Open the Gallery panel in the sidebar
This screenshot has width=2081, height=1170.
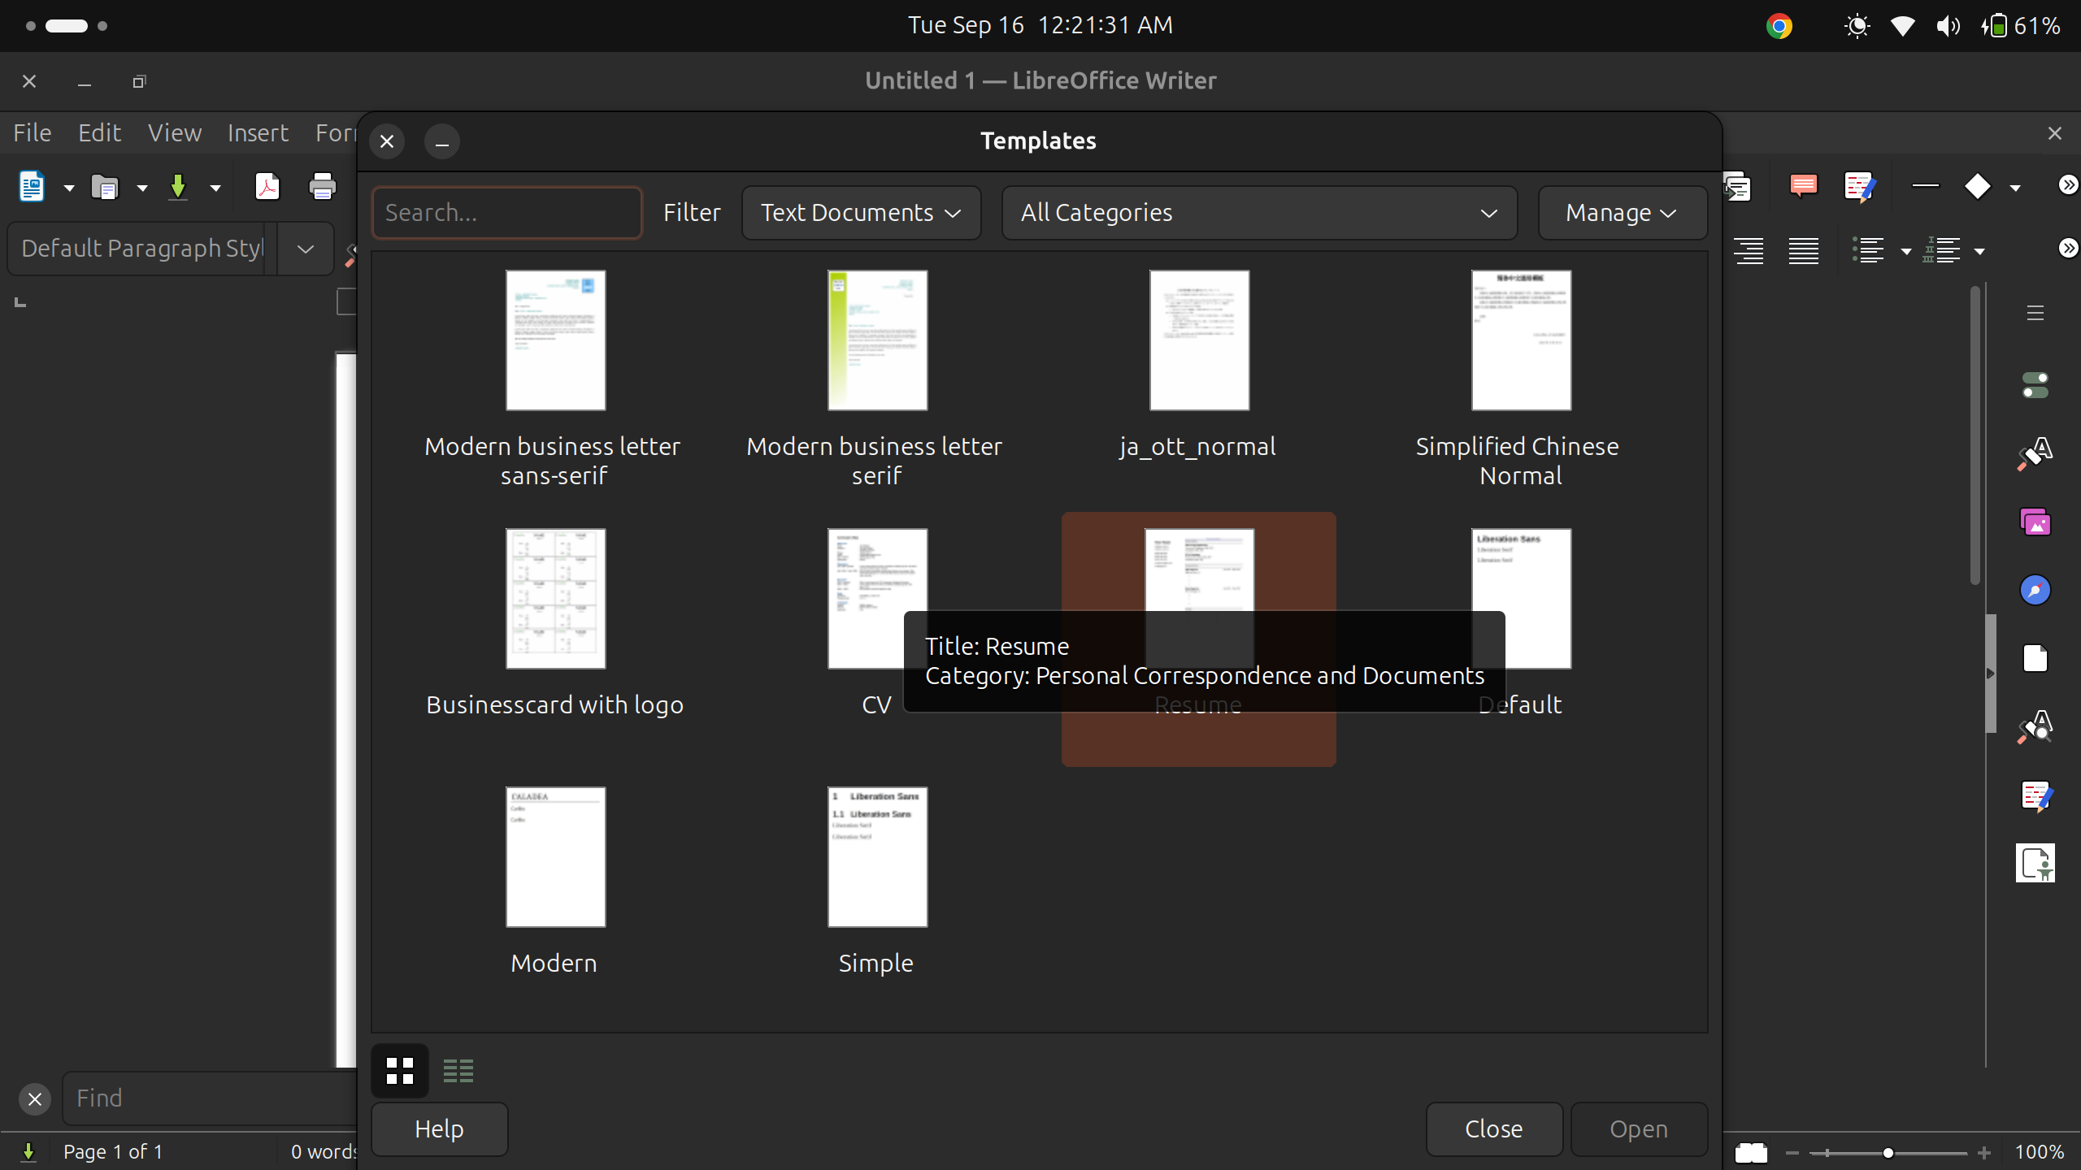(x=2036, y=521)
